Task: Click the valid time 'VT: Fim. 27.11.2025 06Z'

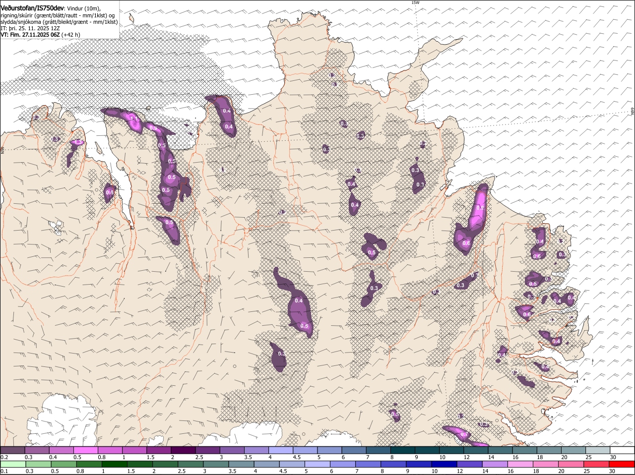Action: coord(30,35)
